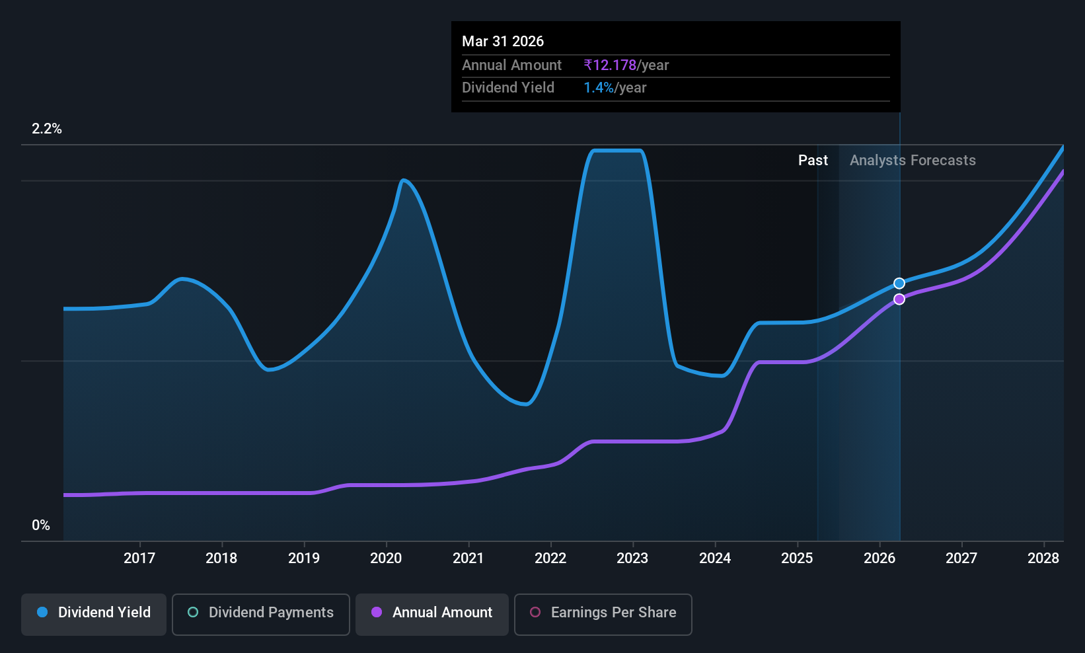Click the 2021 x-axis label
The width and height of the screenshot is (1085, 653).
[x=468, y=558]
